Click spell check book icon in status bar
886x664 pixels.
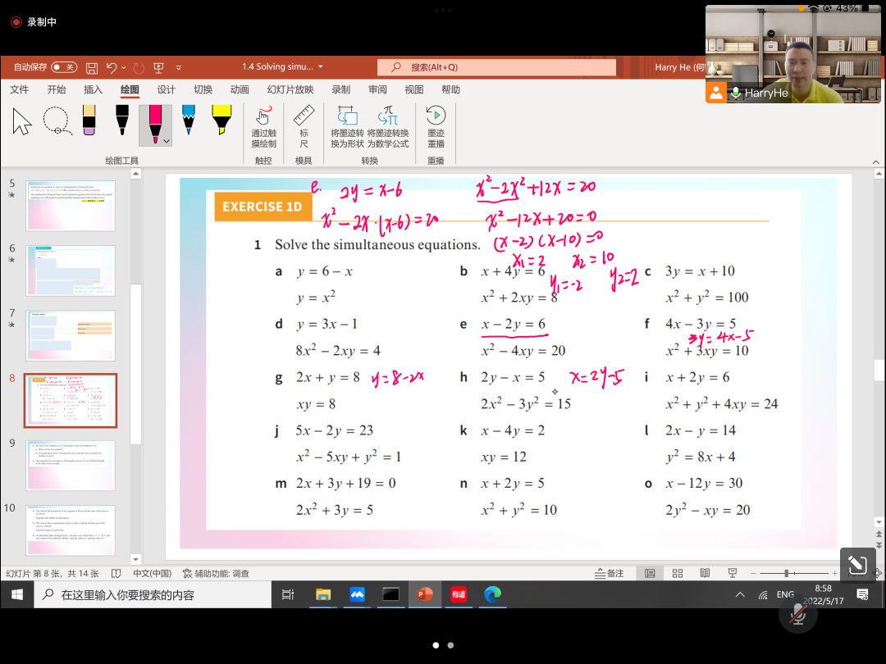(116, 574)
